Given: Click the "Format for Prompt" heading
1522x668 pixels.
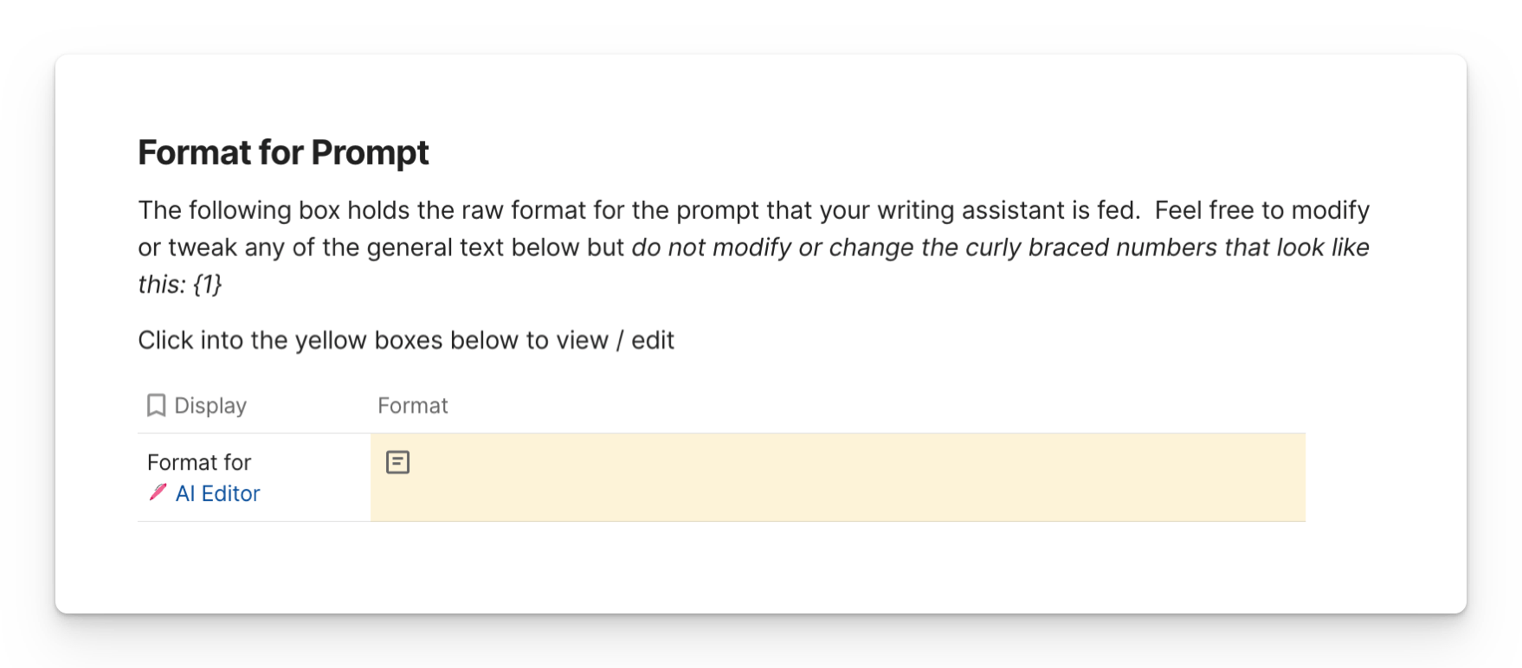Looking at the screenshot, I should pyautogui.click(x=283, y=152).
